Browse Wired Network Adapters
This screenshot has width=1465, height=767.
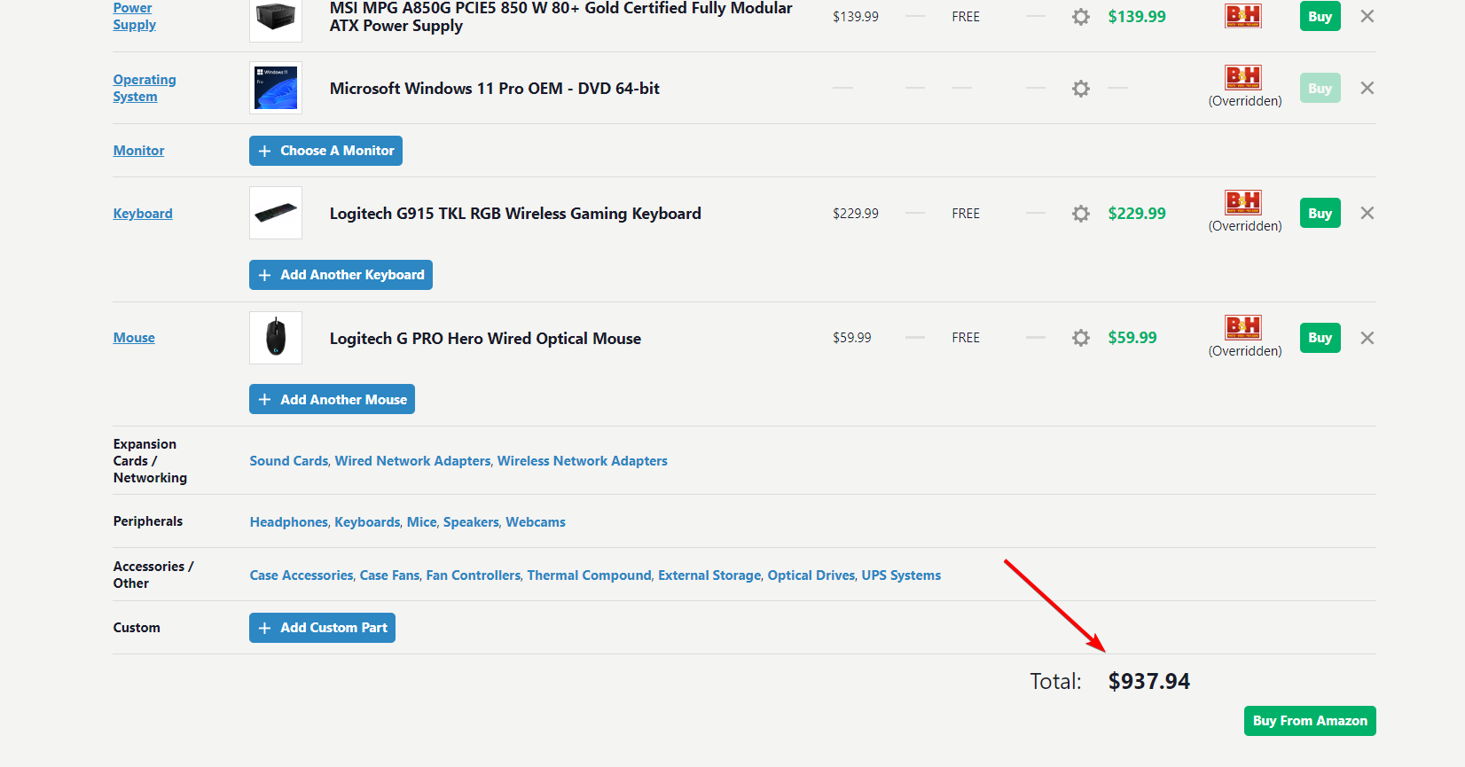click(x=412, y=461)
